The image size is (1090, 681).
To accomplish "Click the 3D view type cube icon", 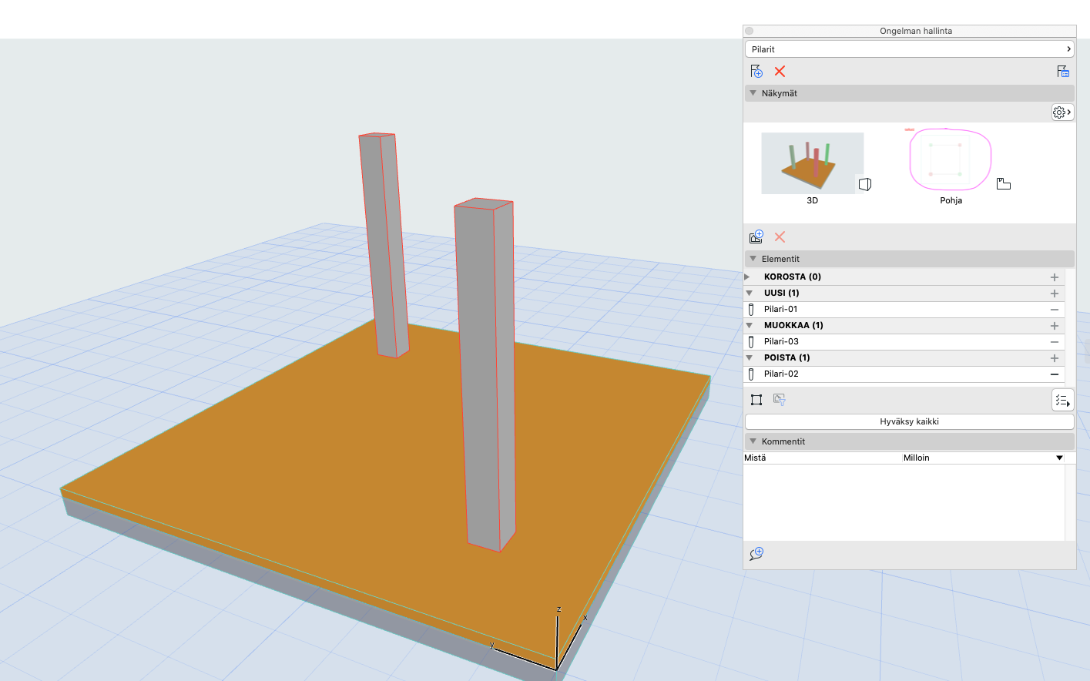I will pos(865,184).
